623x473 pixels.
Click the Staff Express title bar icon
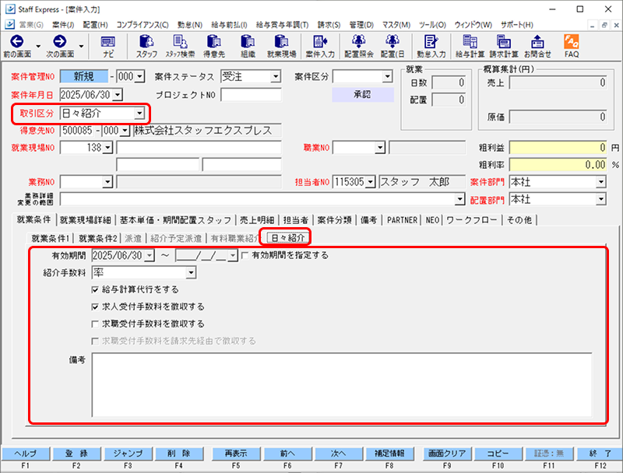click(x=10, y=9)
